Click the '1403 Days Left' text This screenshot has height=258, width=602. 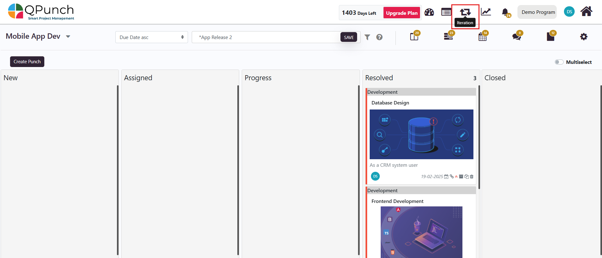[x=359, y=13]
